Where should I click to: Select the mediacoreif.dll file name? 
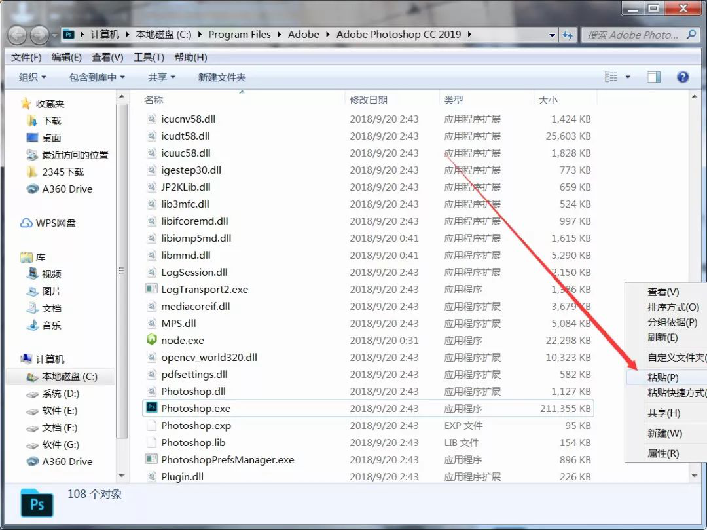click(196, 306)
